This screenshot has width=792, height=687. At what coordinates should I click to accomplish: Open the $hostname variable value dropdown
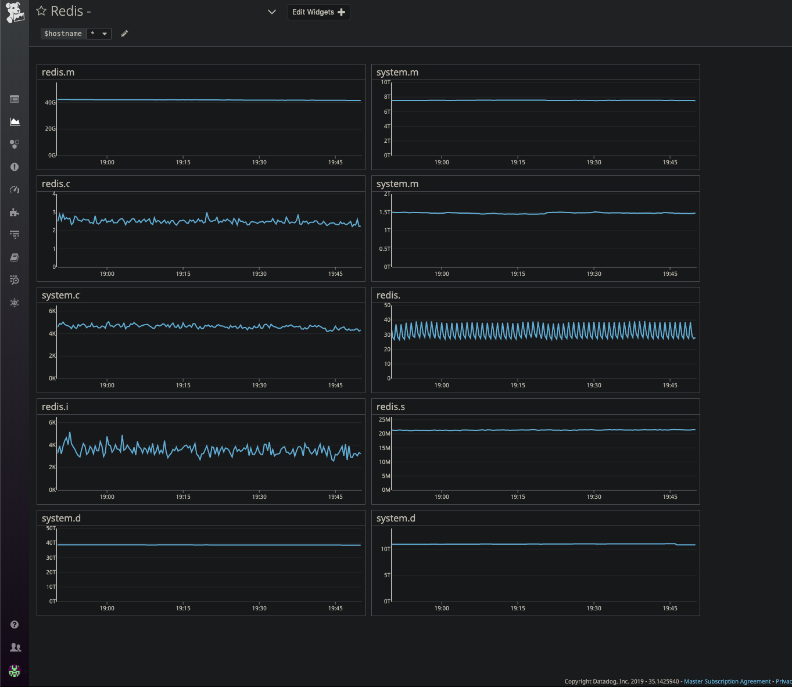click(x=99, y=34)
